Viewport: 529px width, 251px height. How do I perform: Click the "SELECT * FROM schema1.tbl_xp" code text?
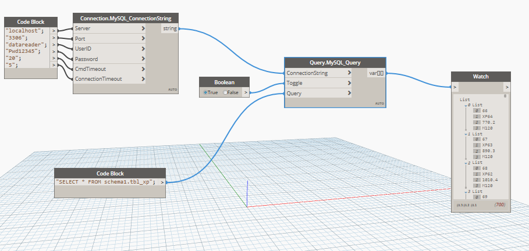click(106, 182)
